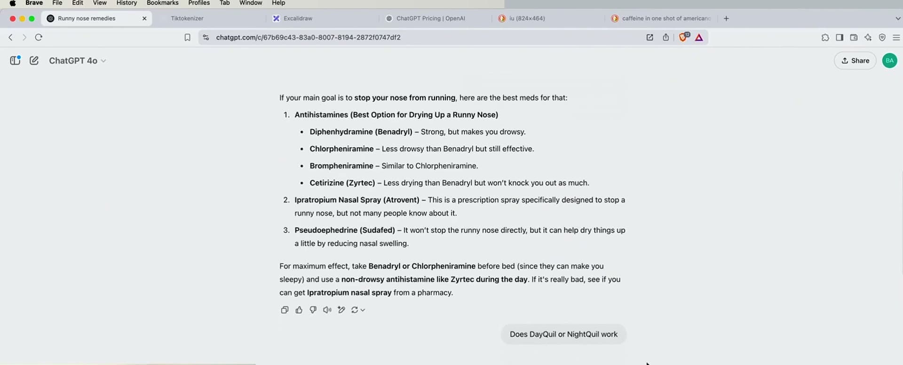Click "non-drowsy antihistamine like Zyrtec during the day"
Screen dimensions: 903x365
[435, 279]
